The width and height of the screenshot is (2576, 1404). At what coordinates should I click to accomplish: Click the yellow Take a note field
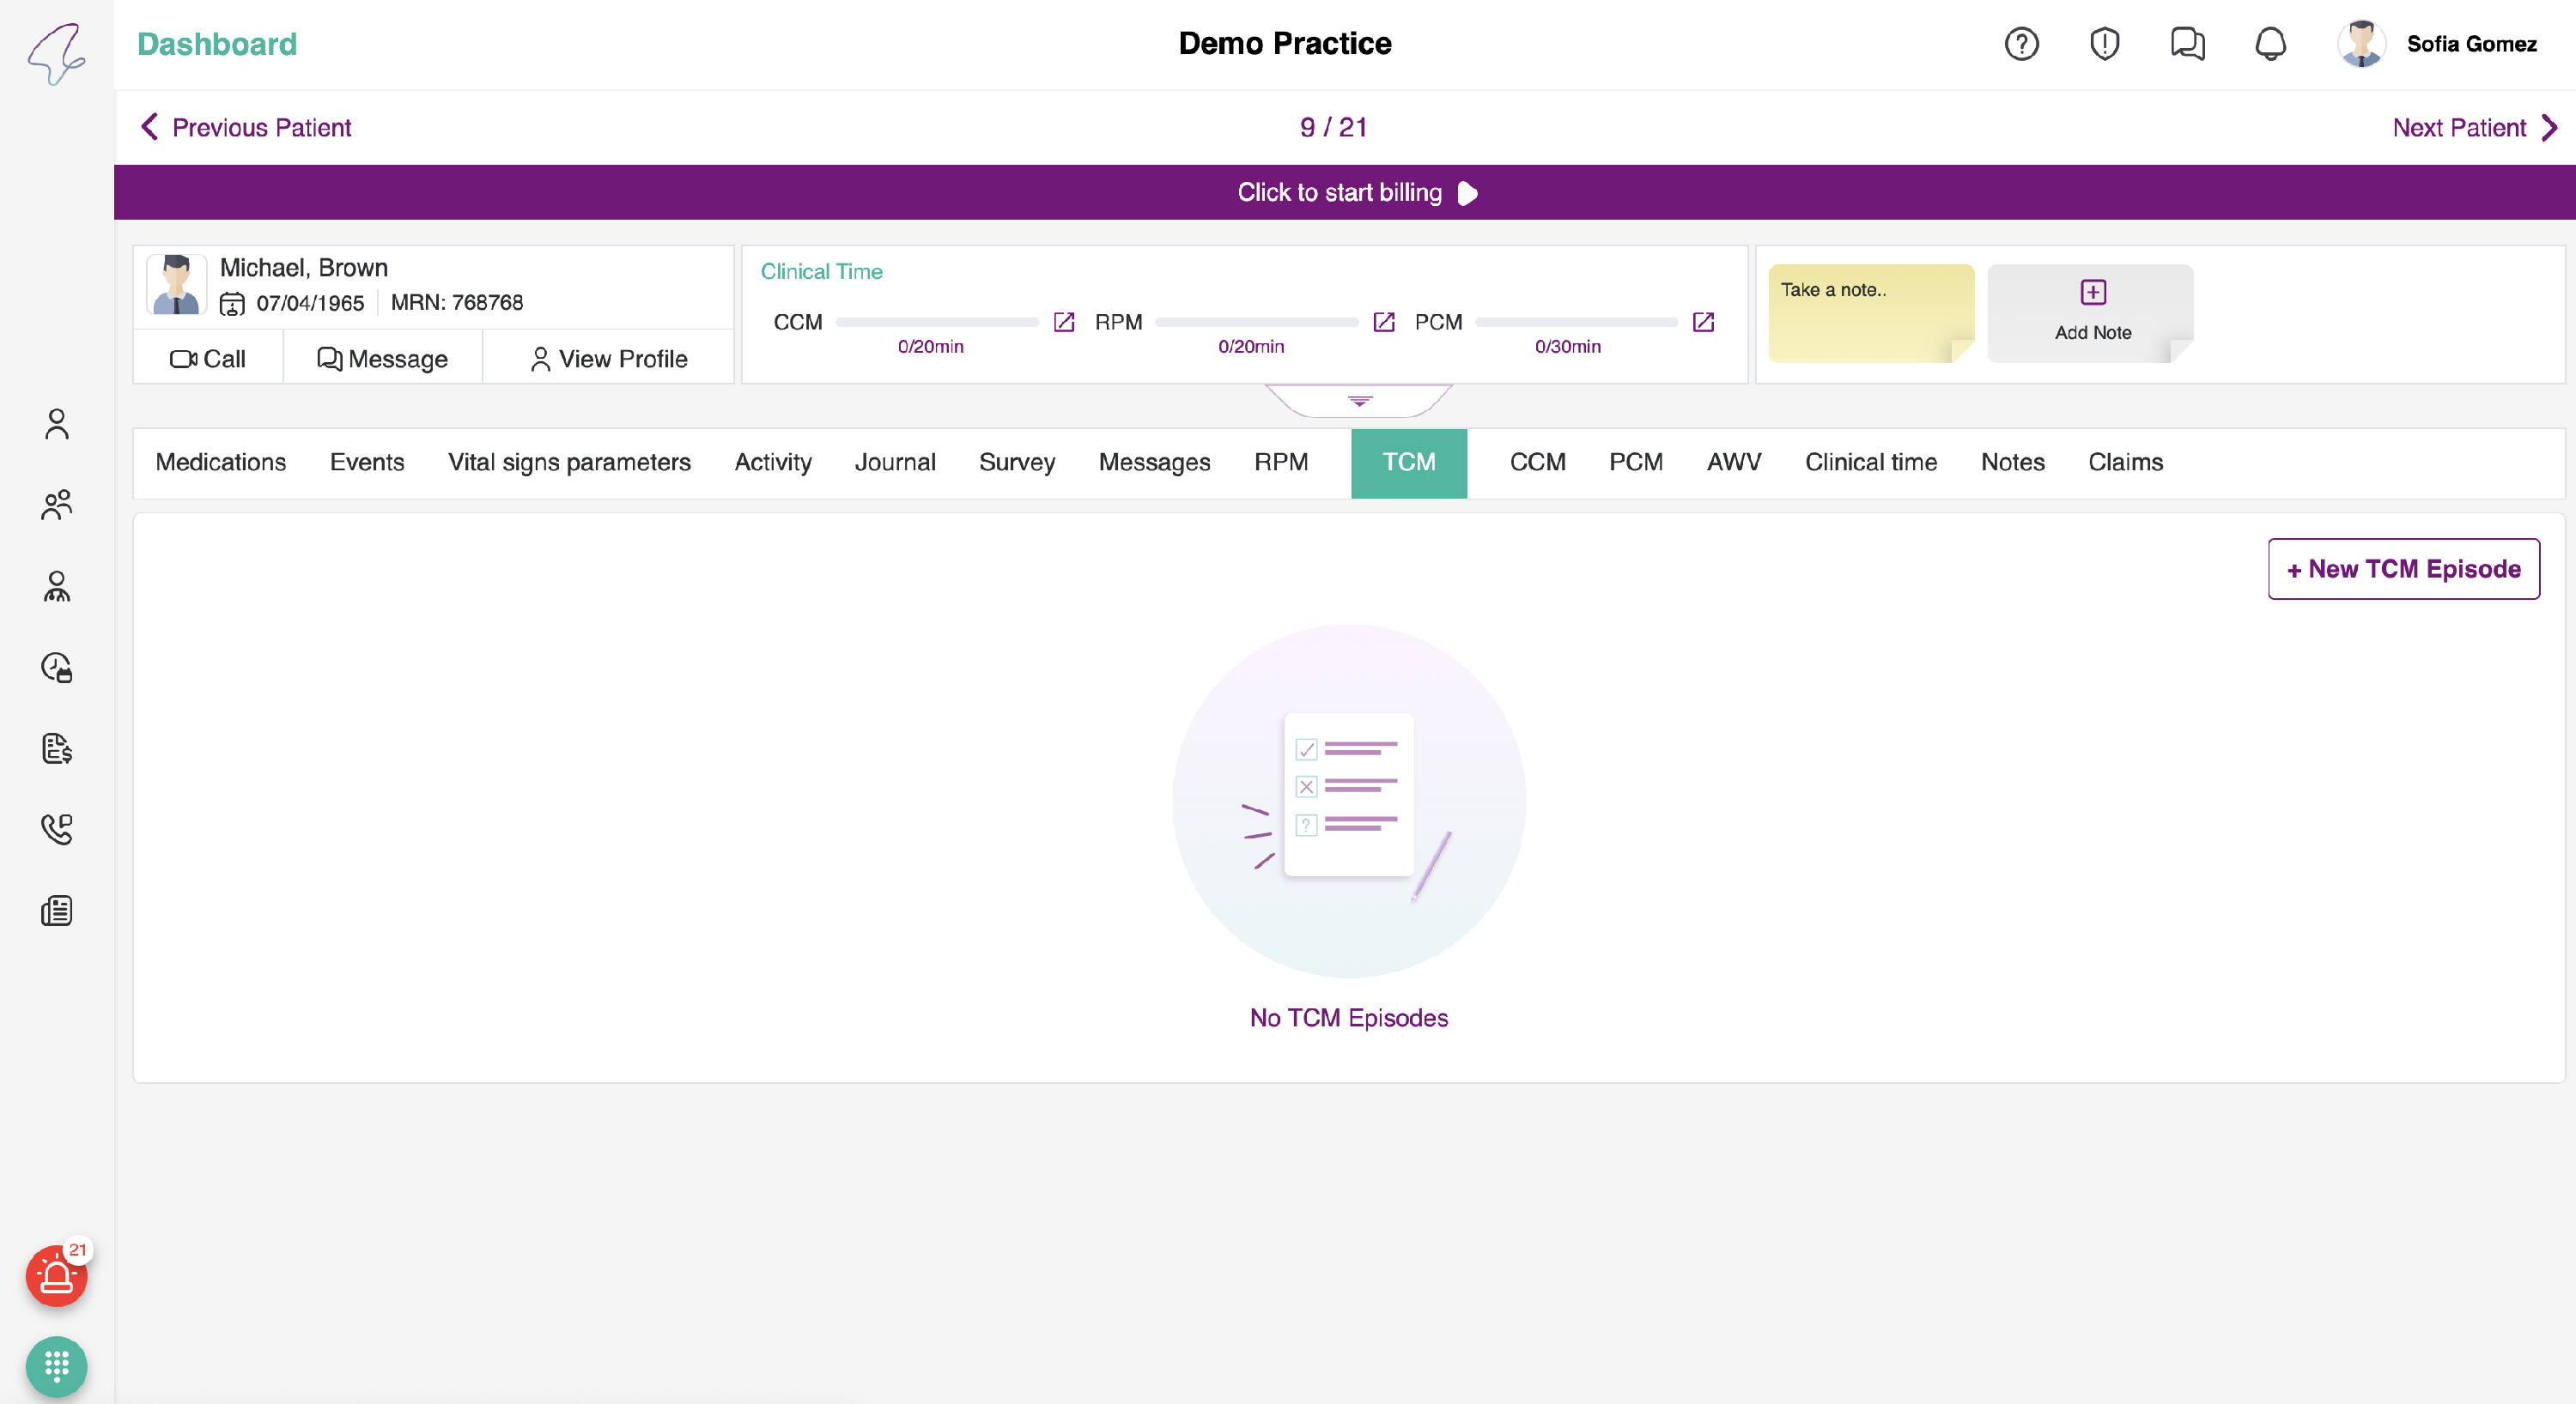pos(1870,312)
